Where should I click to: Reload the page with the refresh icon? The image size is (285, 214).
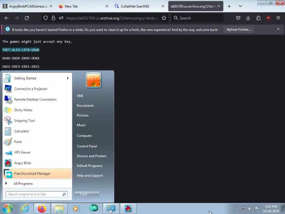(27, 18)
